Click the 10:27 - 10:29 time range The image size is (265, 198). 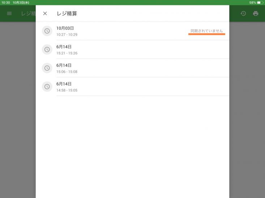click(67, 35)
